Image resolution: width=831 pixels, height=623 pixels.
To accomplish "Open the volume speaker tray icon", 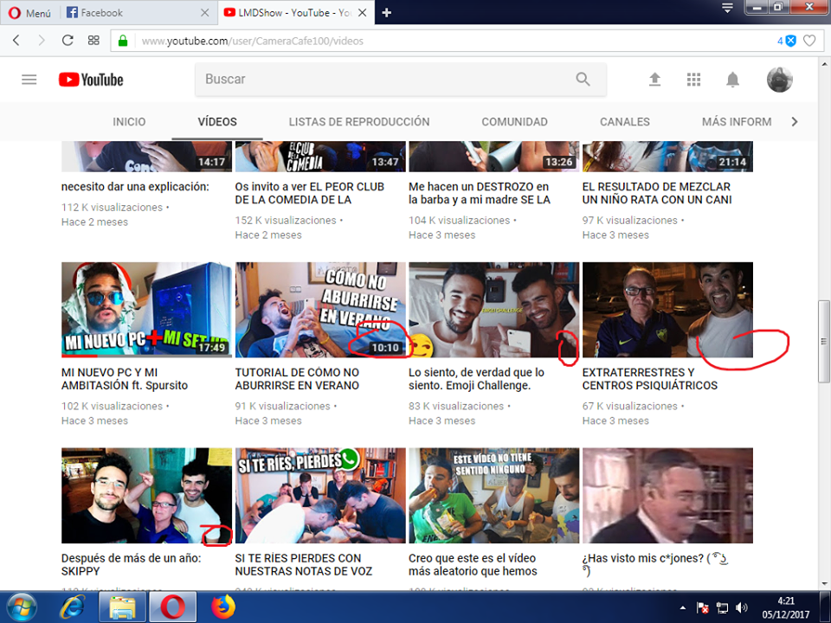I will click(x=742, y=607).
